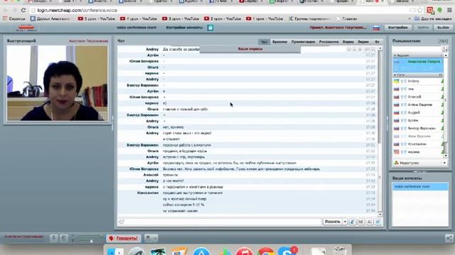The width and height of the screenshot is (455, 255).
Task: Collapse the Ведущие group in user list
Action: pyautogui.click(x=395, y=55)
